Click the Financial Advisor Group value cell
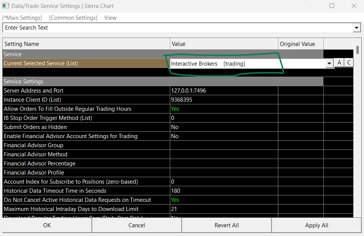364x236 pixels. 224,145
